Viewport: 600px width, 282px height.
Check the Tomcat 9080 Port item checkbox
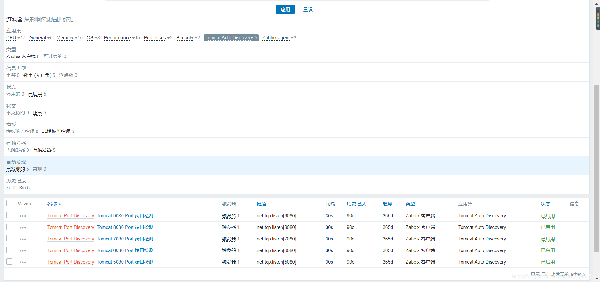9,215
